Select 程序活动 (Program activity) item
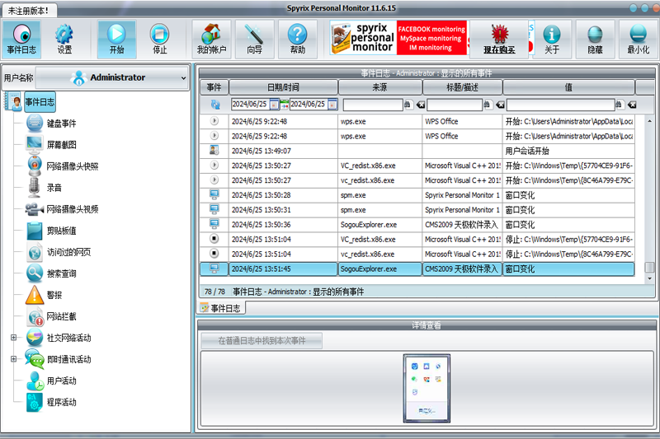 coord(51,402)
